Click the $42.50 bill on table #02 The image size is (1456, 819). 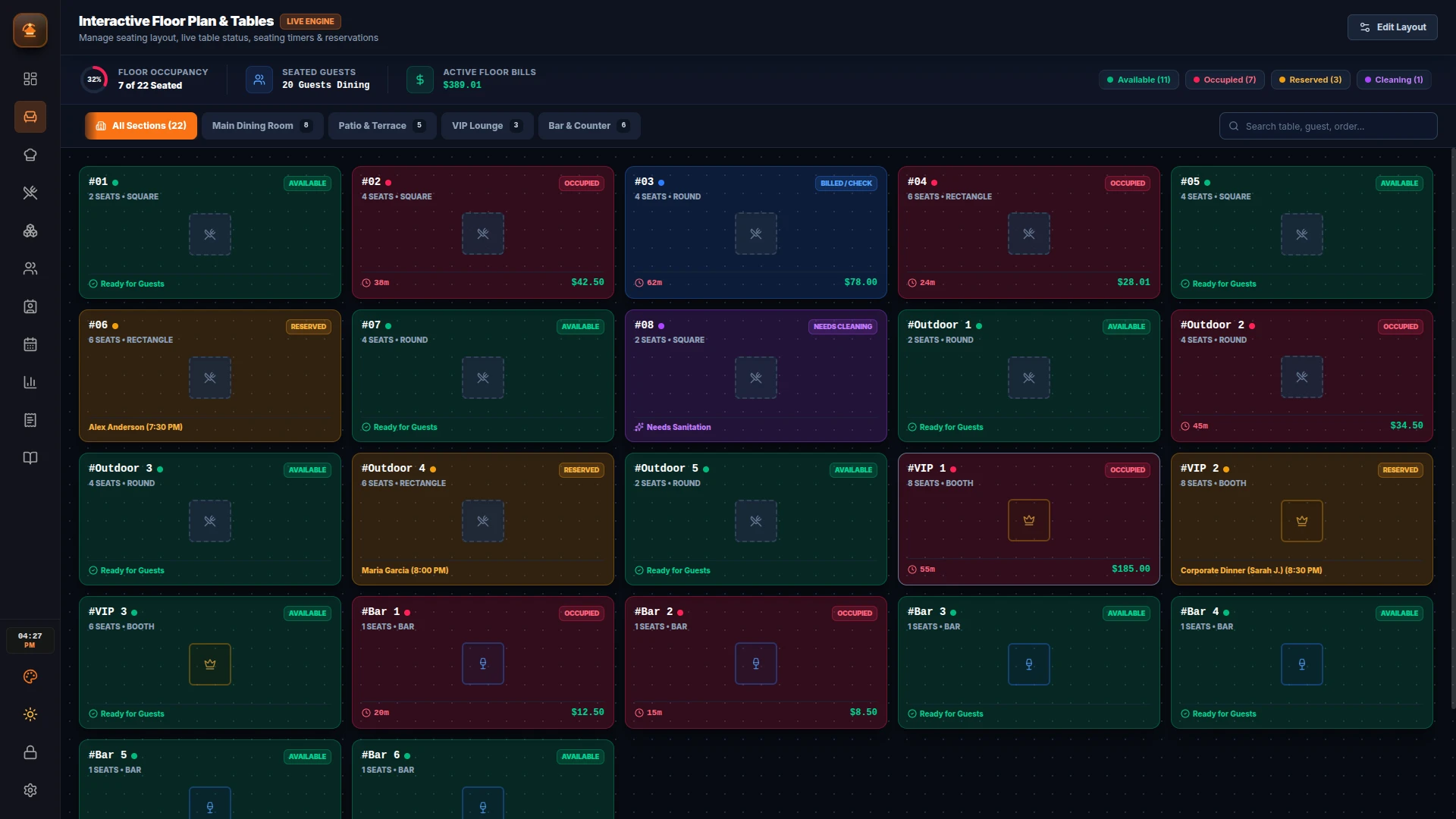[x=588, y=282]
